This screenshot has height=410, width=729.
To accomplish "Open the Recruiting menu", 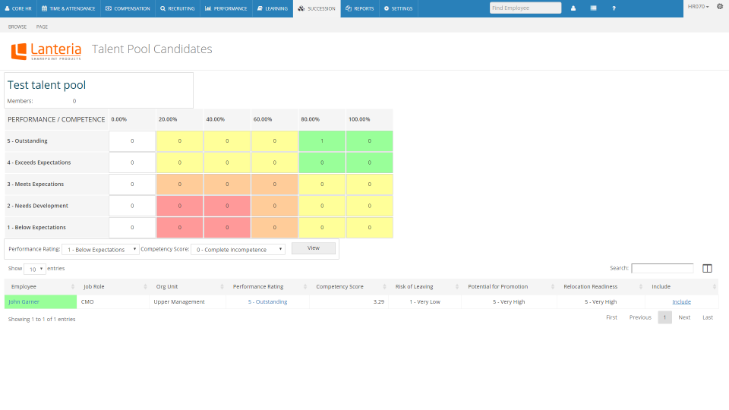I will tap(178, 8).
